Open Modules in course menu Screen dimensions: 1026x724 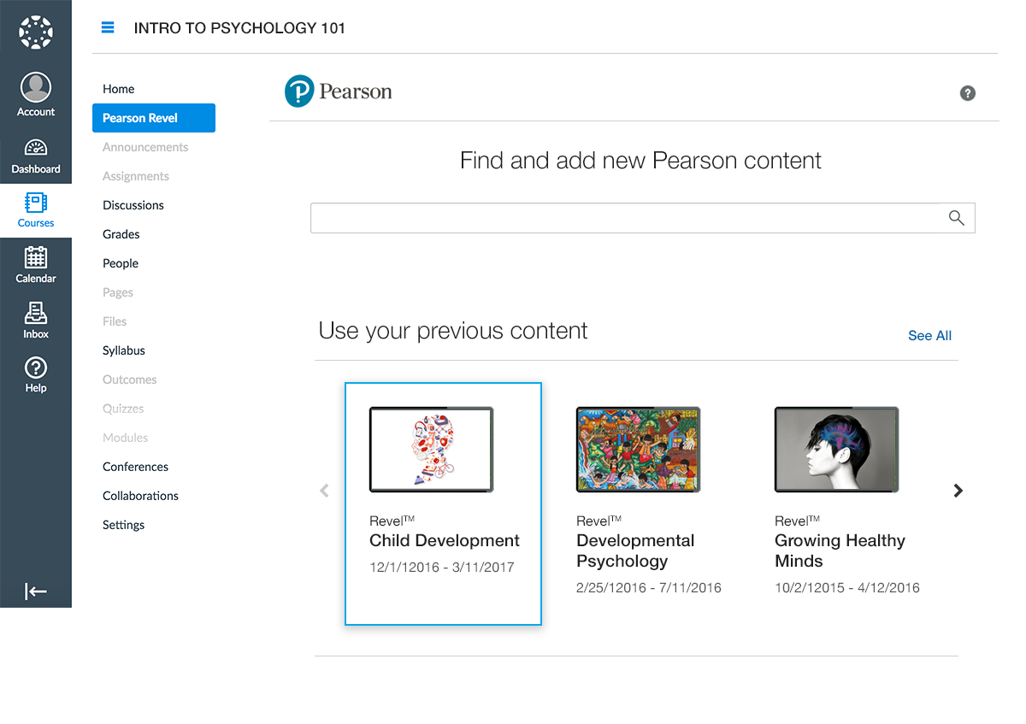(x=126, y=438)
